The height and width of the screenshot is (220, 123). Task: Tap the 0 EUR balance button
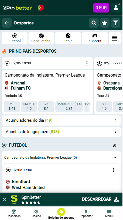pos(101,8)
